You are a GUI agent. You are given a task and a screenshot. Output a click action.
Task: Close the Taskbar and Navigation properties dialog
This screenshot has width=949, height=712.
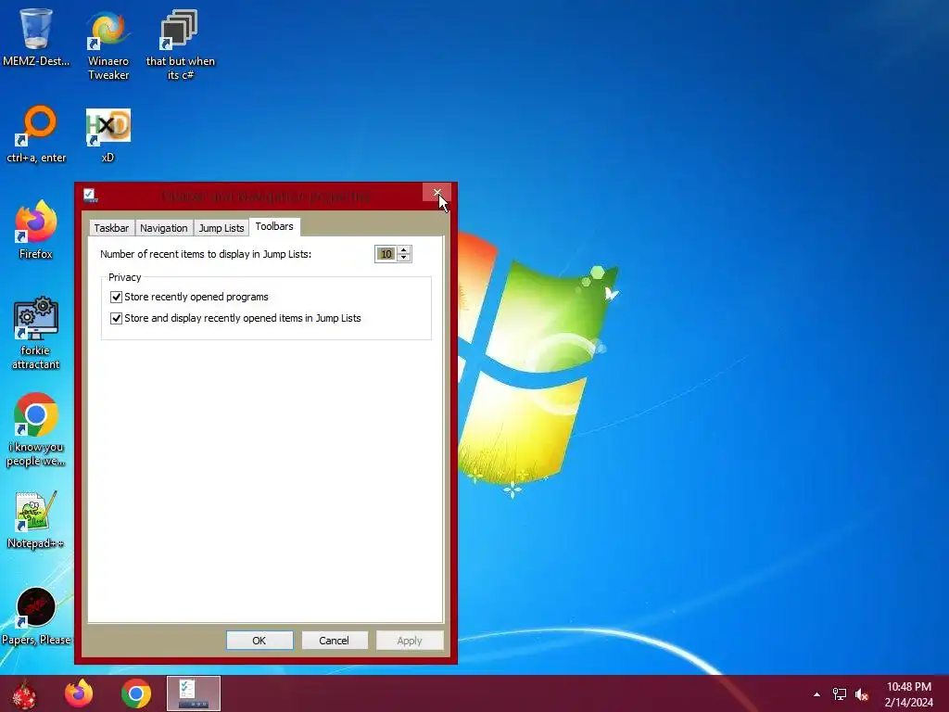click(x=437, y=193)
